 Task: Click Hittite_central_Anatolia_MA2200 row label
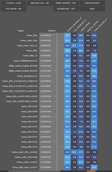[x=23, y=66]
